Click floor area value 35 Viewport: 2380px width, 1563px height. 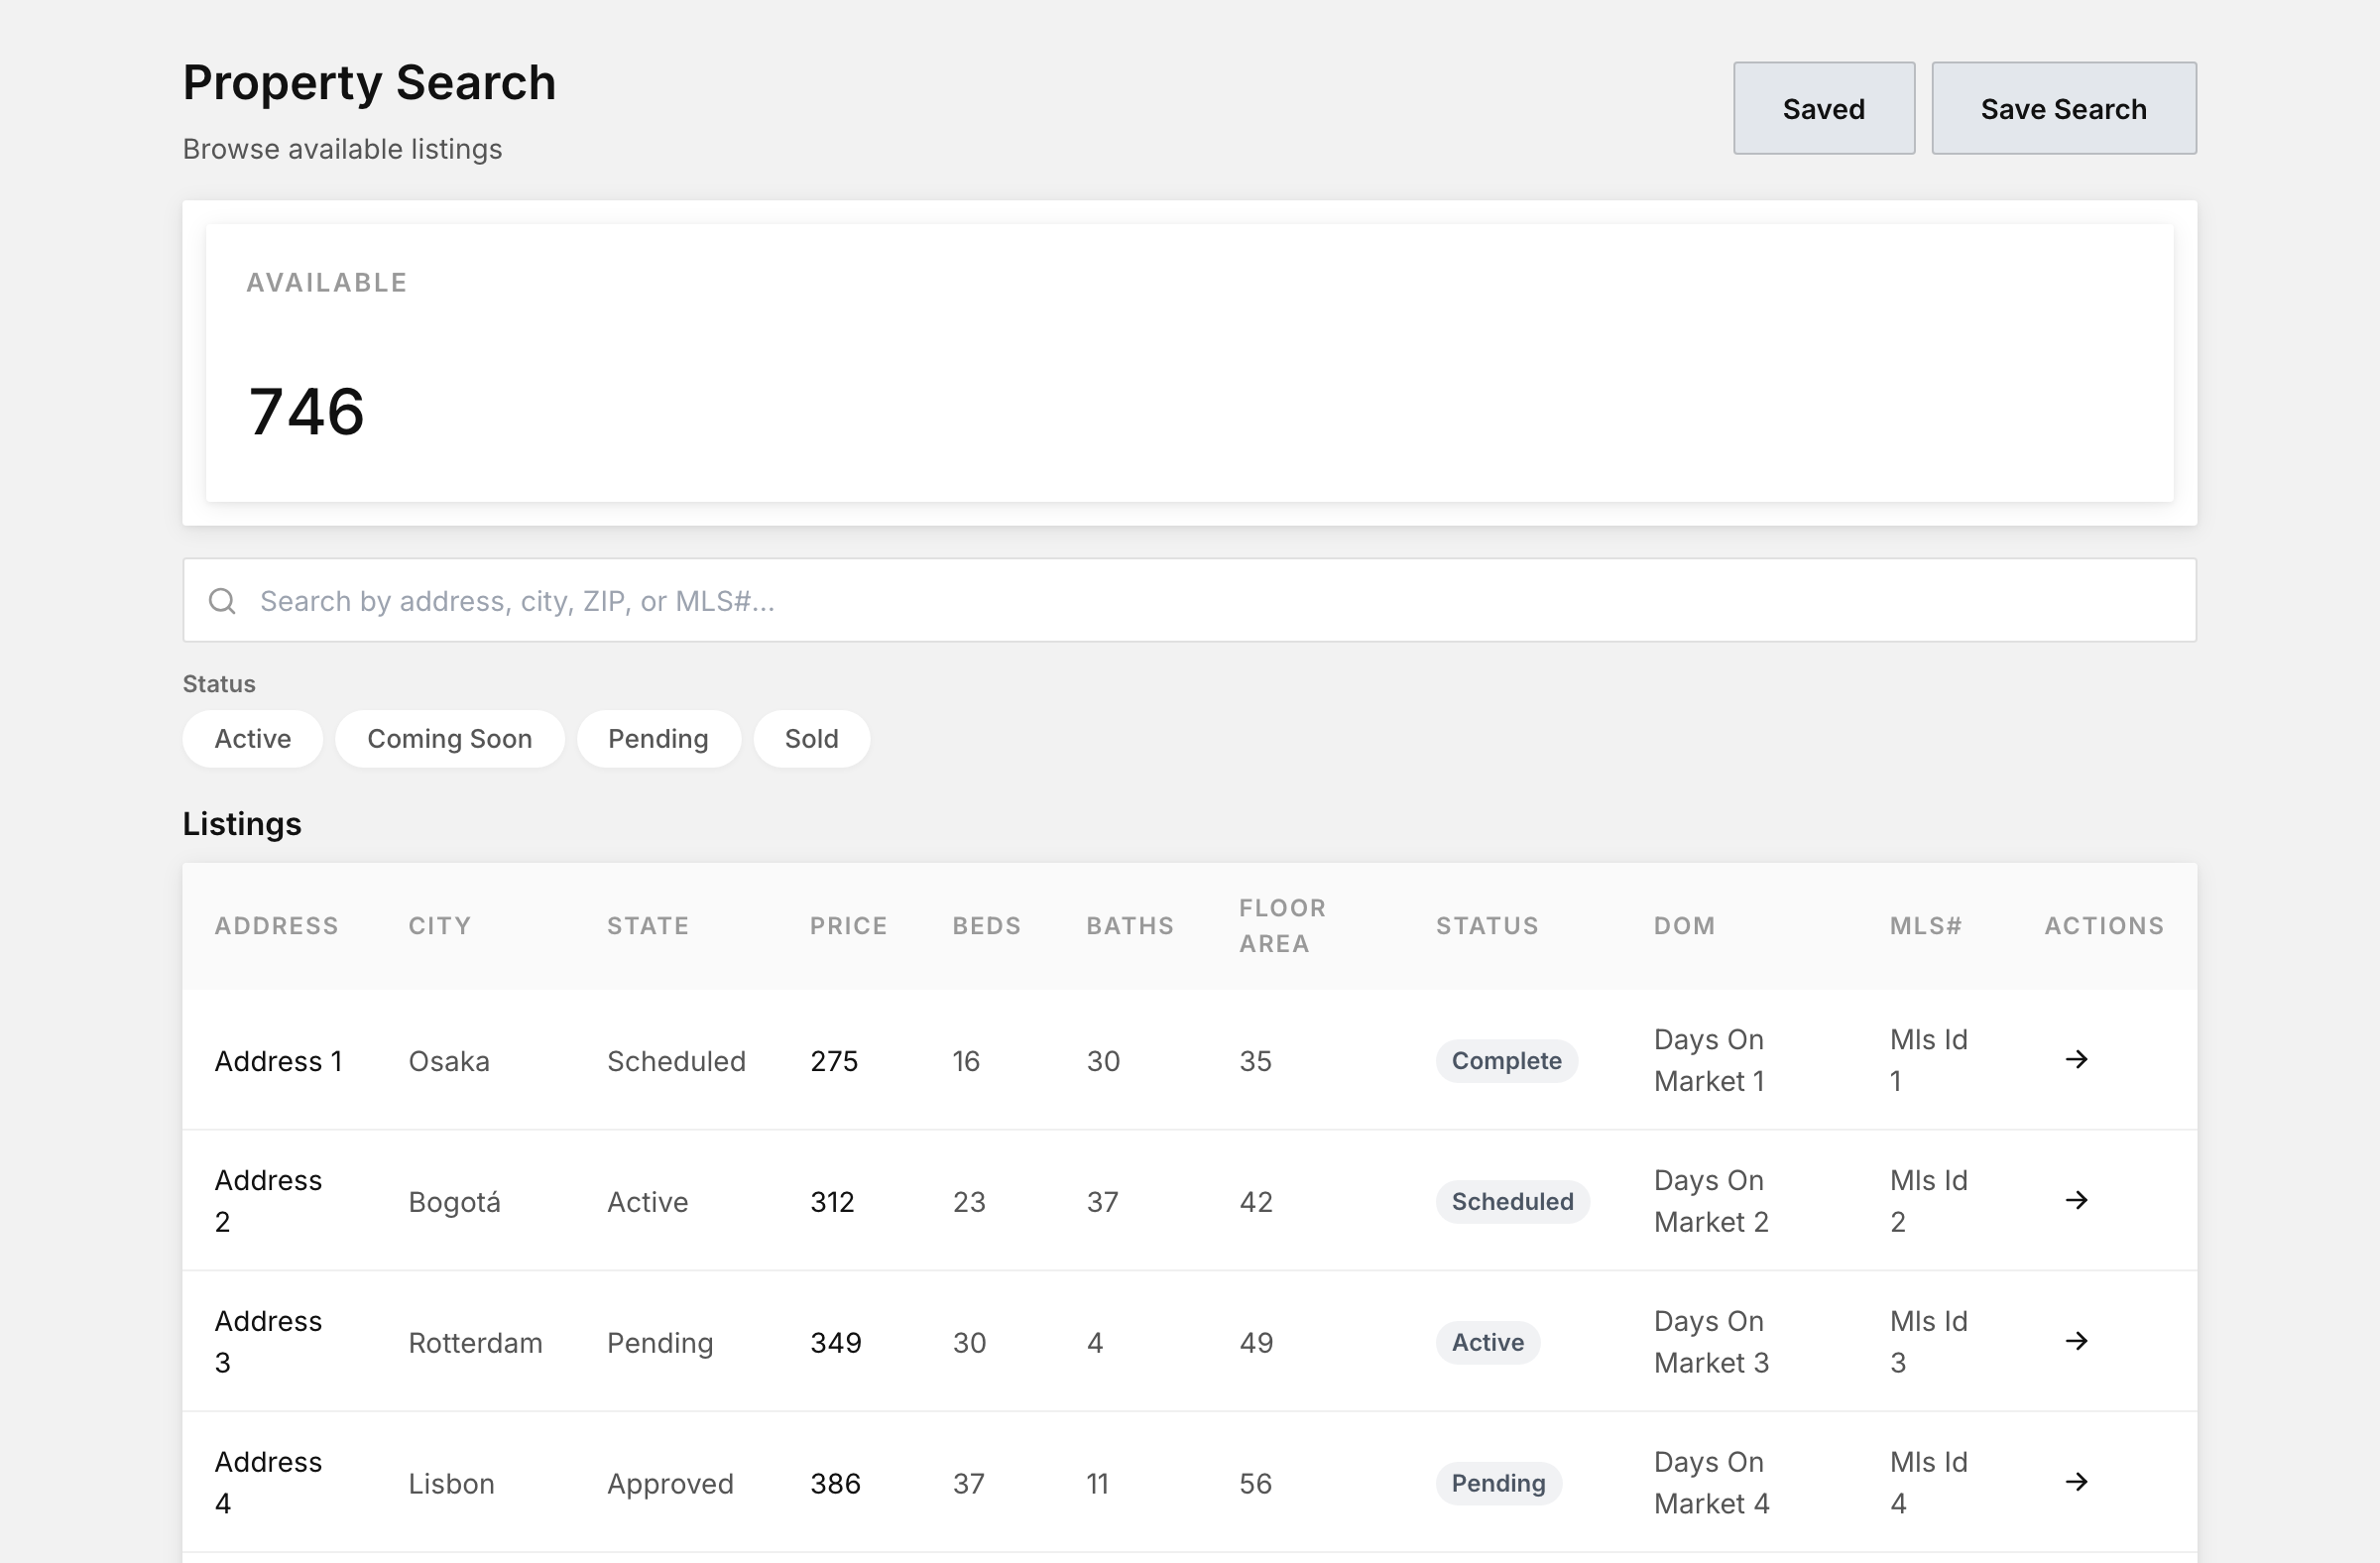[1256, 1061]
